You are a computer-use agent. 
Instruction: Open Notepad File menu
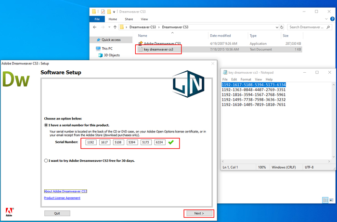point(225,79)
